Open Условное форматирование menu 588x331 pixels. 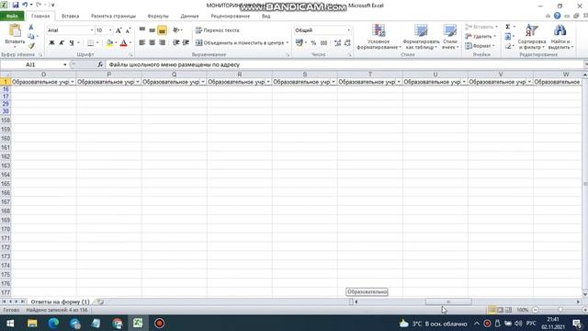click(379, 37)
